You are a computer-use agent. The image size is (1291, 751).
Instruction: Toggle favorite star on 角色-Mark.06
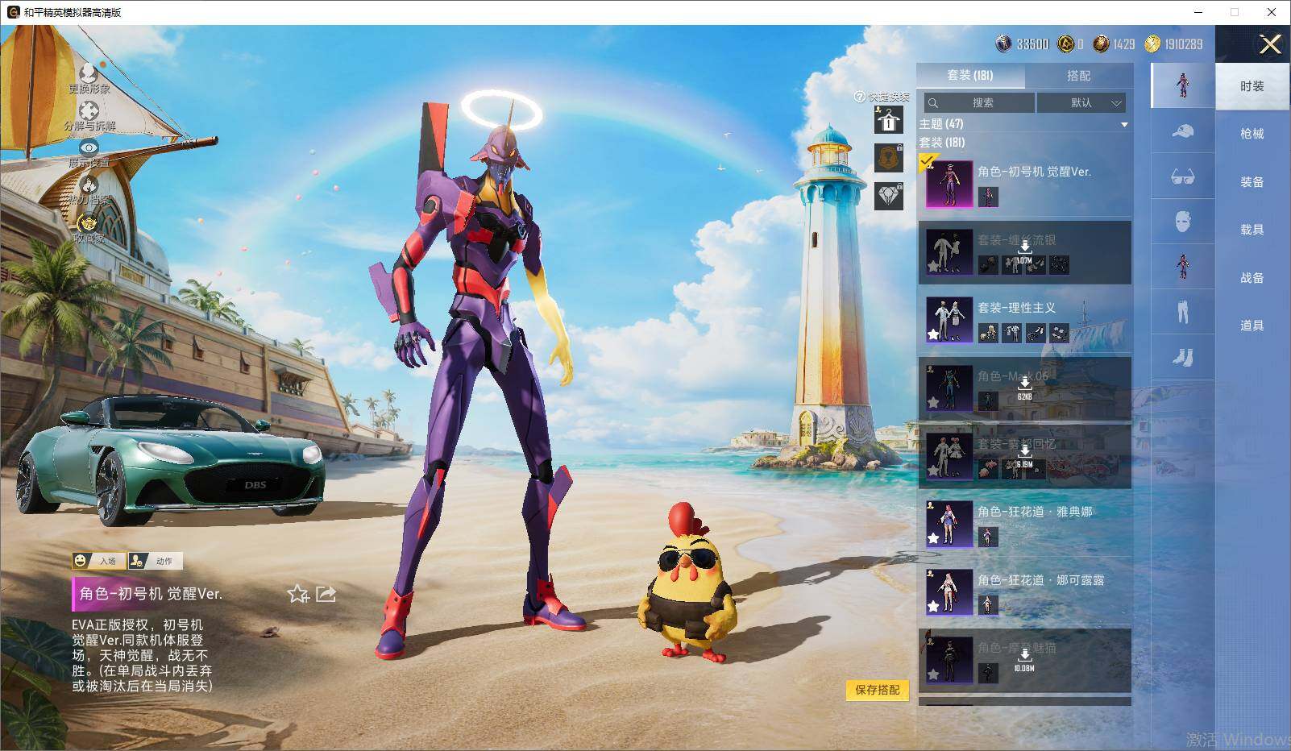tap(933, 402)
